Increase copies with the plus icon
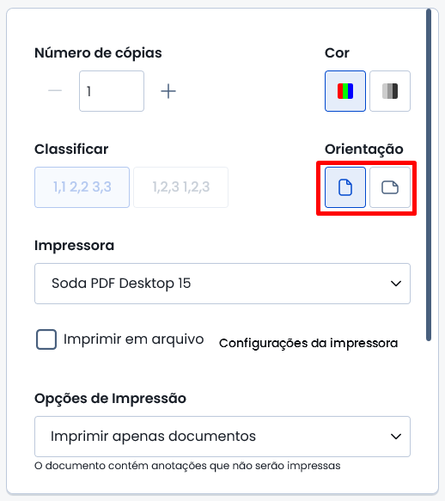This screenshot has height=501, width=445. pos(168,91)
